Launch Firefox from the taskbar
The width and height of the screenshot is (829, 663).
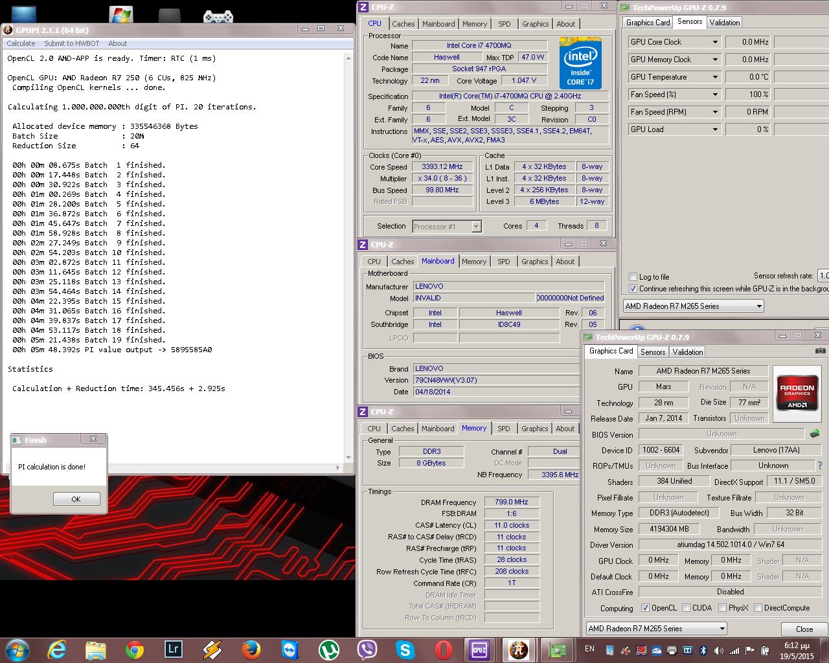(x=251, y=649)
